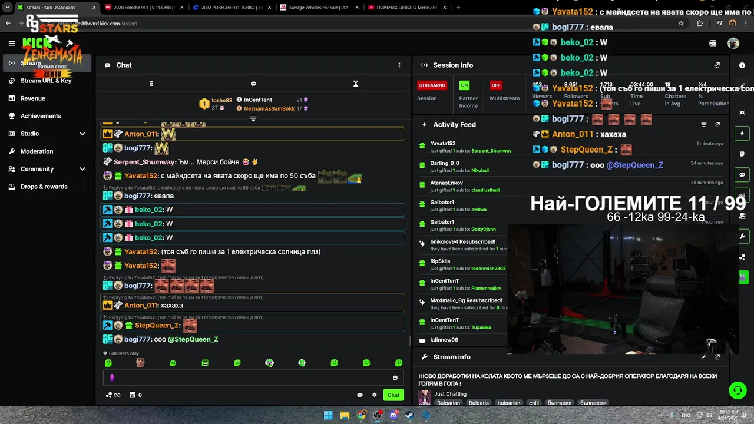This screenshot has height=424, width=754.
Task: Click the trash icon in the chat toolbar
Action: coord(151,84)
